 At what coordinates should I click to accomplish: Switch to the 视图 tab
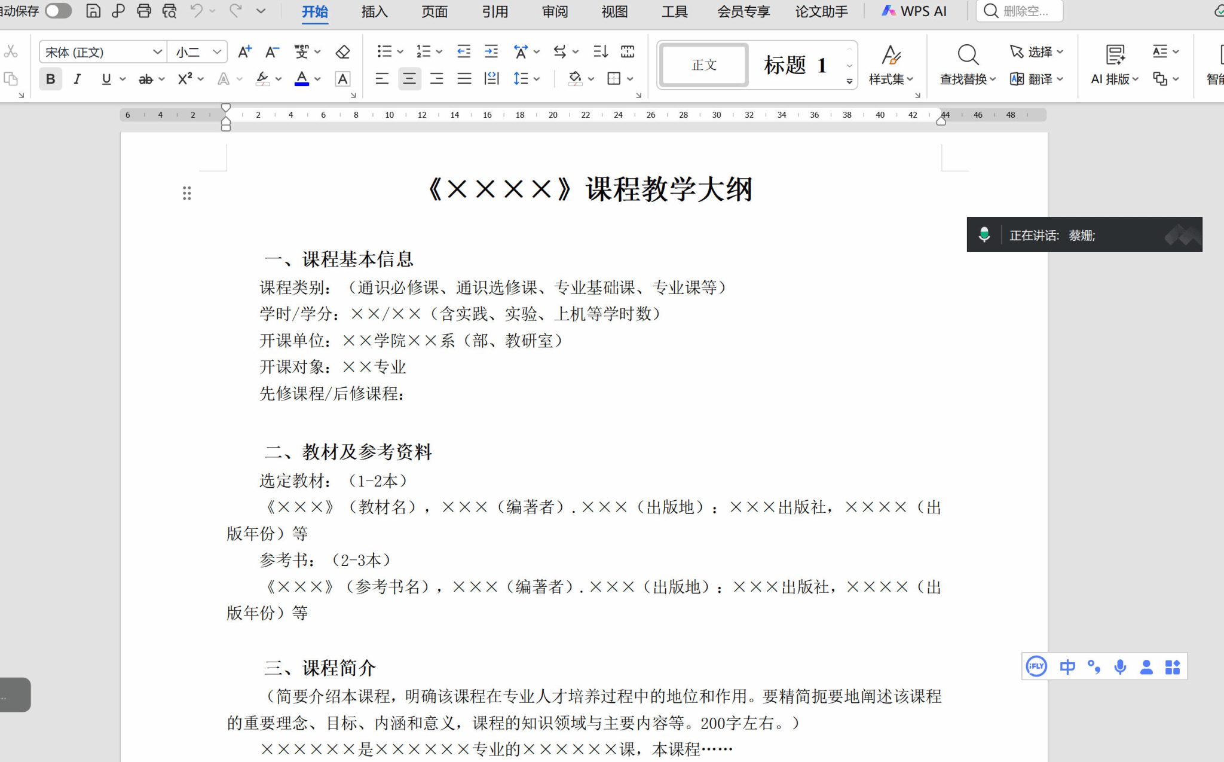coord(614,11)
